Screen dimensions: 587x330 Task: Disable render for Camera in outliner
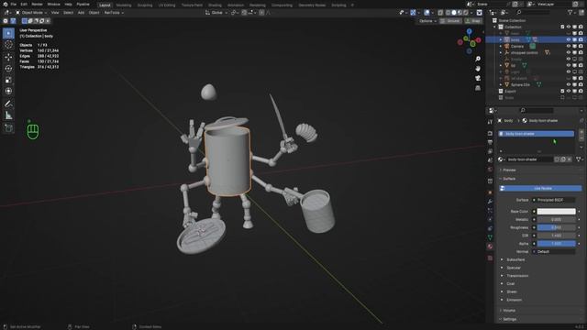(581, 46)
